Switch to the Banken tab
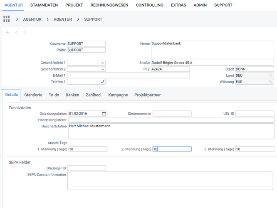 pyautogui.click(x=72, y=95)
